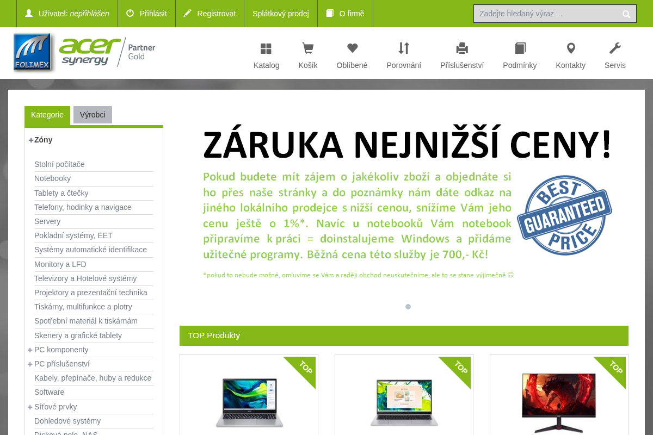
Task: Click the Příslušenství printer icon
Action: click(462, 48)
